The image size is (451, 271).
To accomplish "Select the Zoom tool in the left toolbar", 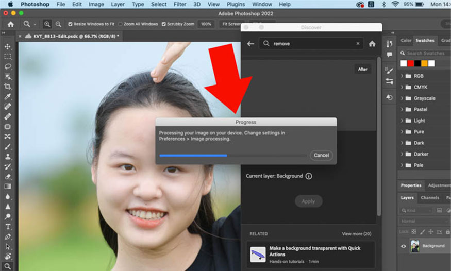I will pos(8,266).
